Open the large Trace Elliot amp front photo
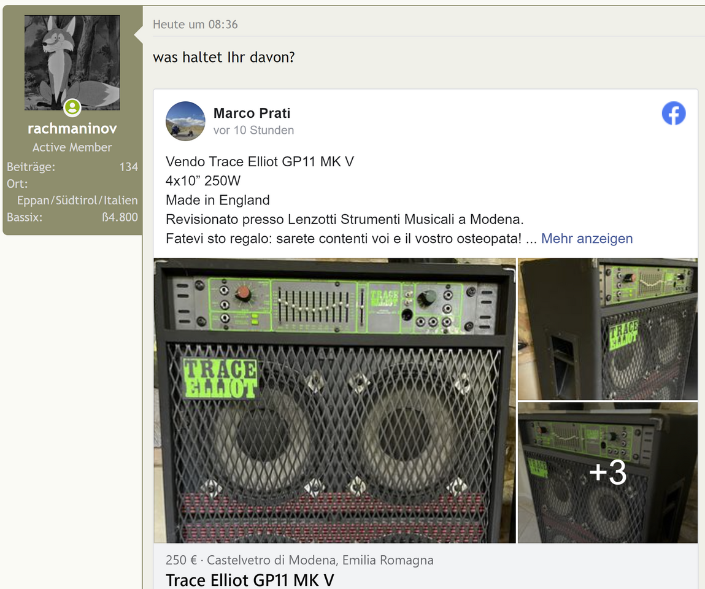705x589 pixels. (334, 400)
